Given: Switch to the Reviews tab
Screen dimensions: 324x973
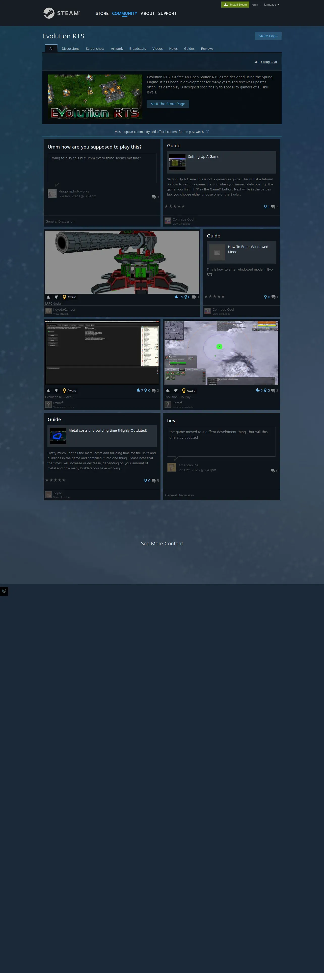Looking at the screenshot, I should click(x=207, y=48).
